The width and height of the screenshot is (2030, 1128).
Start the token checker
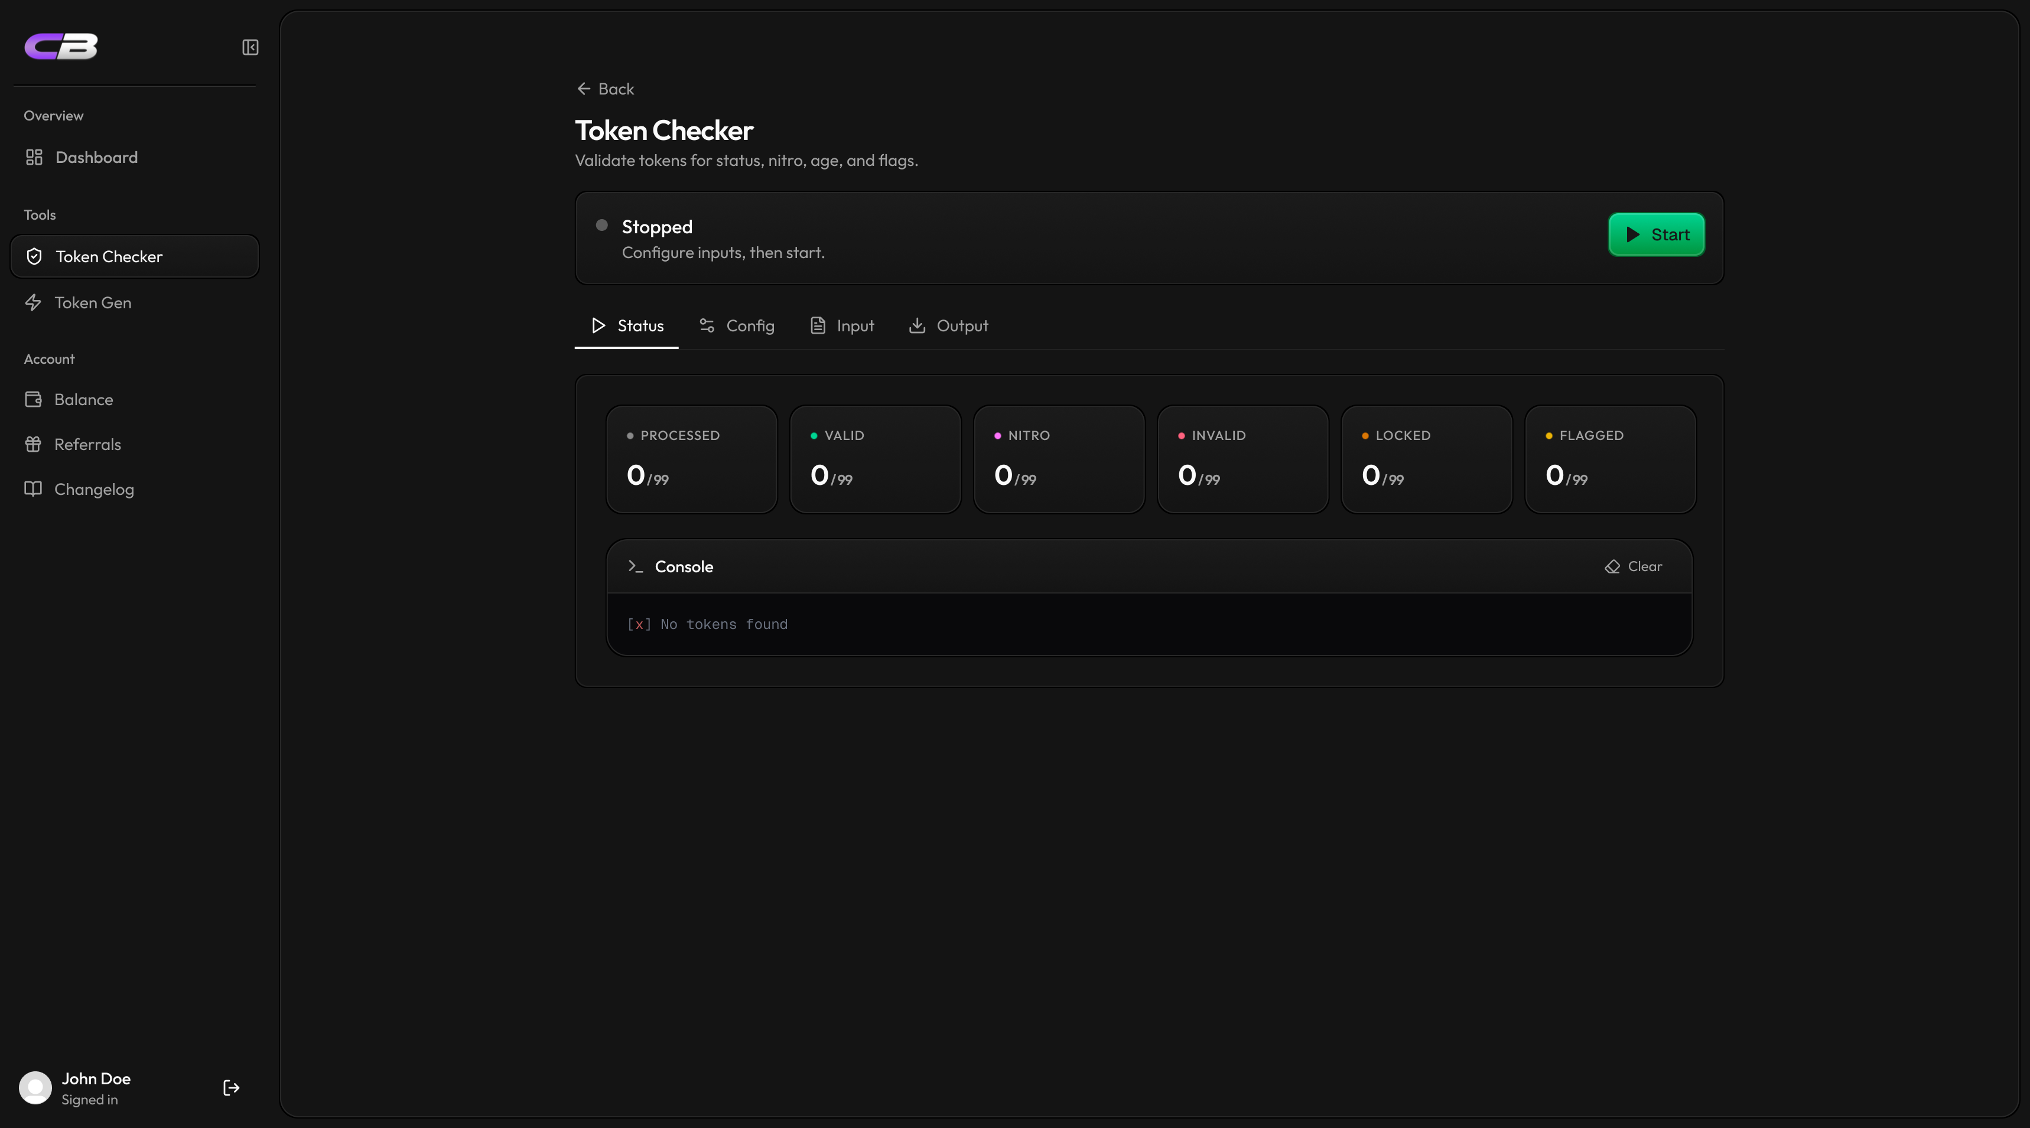pos(1657,234)
